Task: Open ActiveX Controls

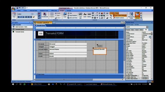Action: pyautogui.click(x=119, y=18)
